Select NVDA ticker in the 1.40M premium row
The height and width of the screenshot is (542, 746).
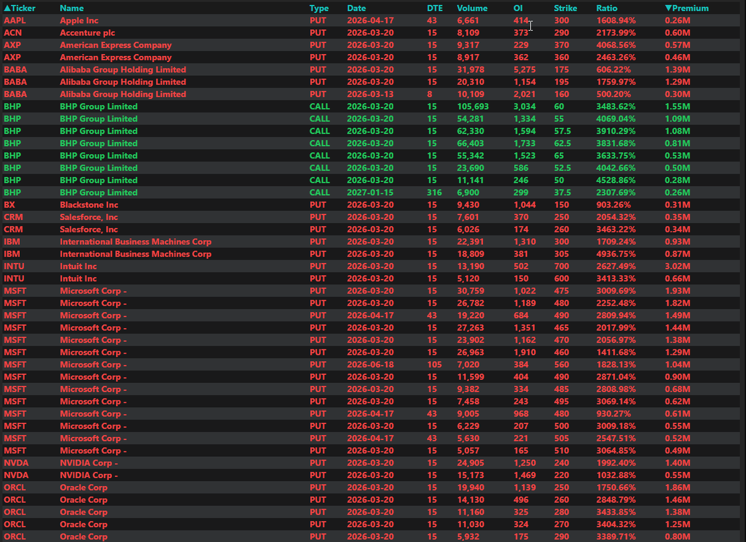tap(16, 463)
